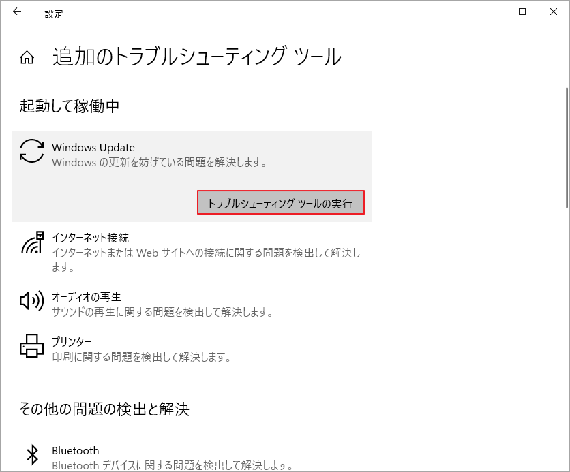This screenshot has width=570, height=472.
Task: Go to Settings home via house icon
Action: click(27, 58)
